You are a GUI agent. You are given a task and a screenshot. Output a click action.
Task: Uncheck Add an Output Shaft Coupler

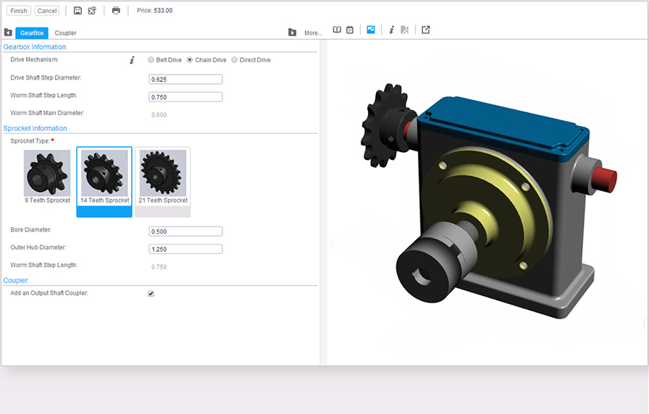[151, 293]
